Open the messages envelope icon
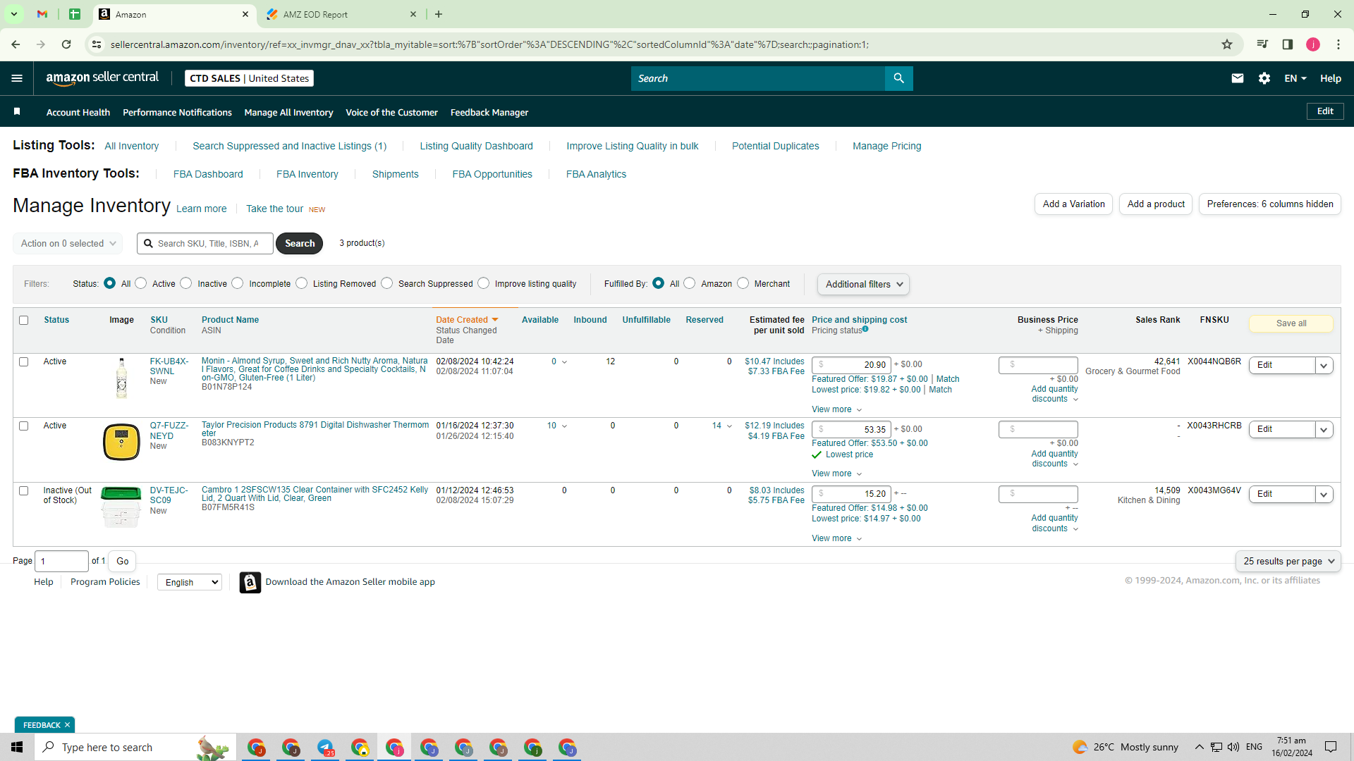 pos(1237,78)
